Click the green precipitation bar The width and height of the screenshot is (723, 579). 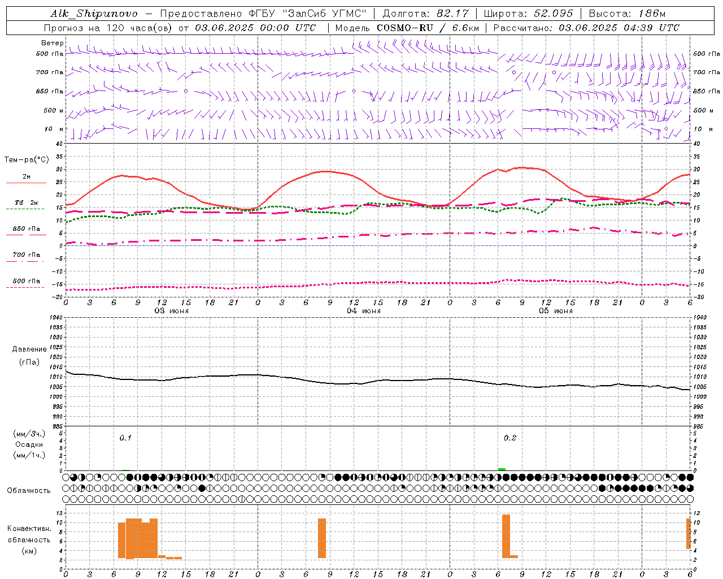coord(502,469)
